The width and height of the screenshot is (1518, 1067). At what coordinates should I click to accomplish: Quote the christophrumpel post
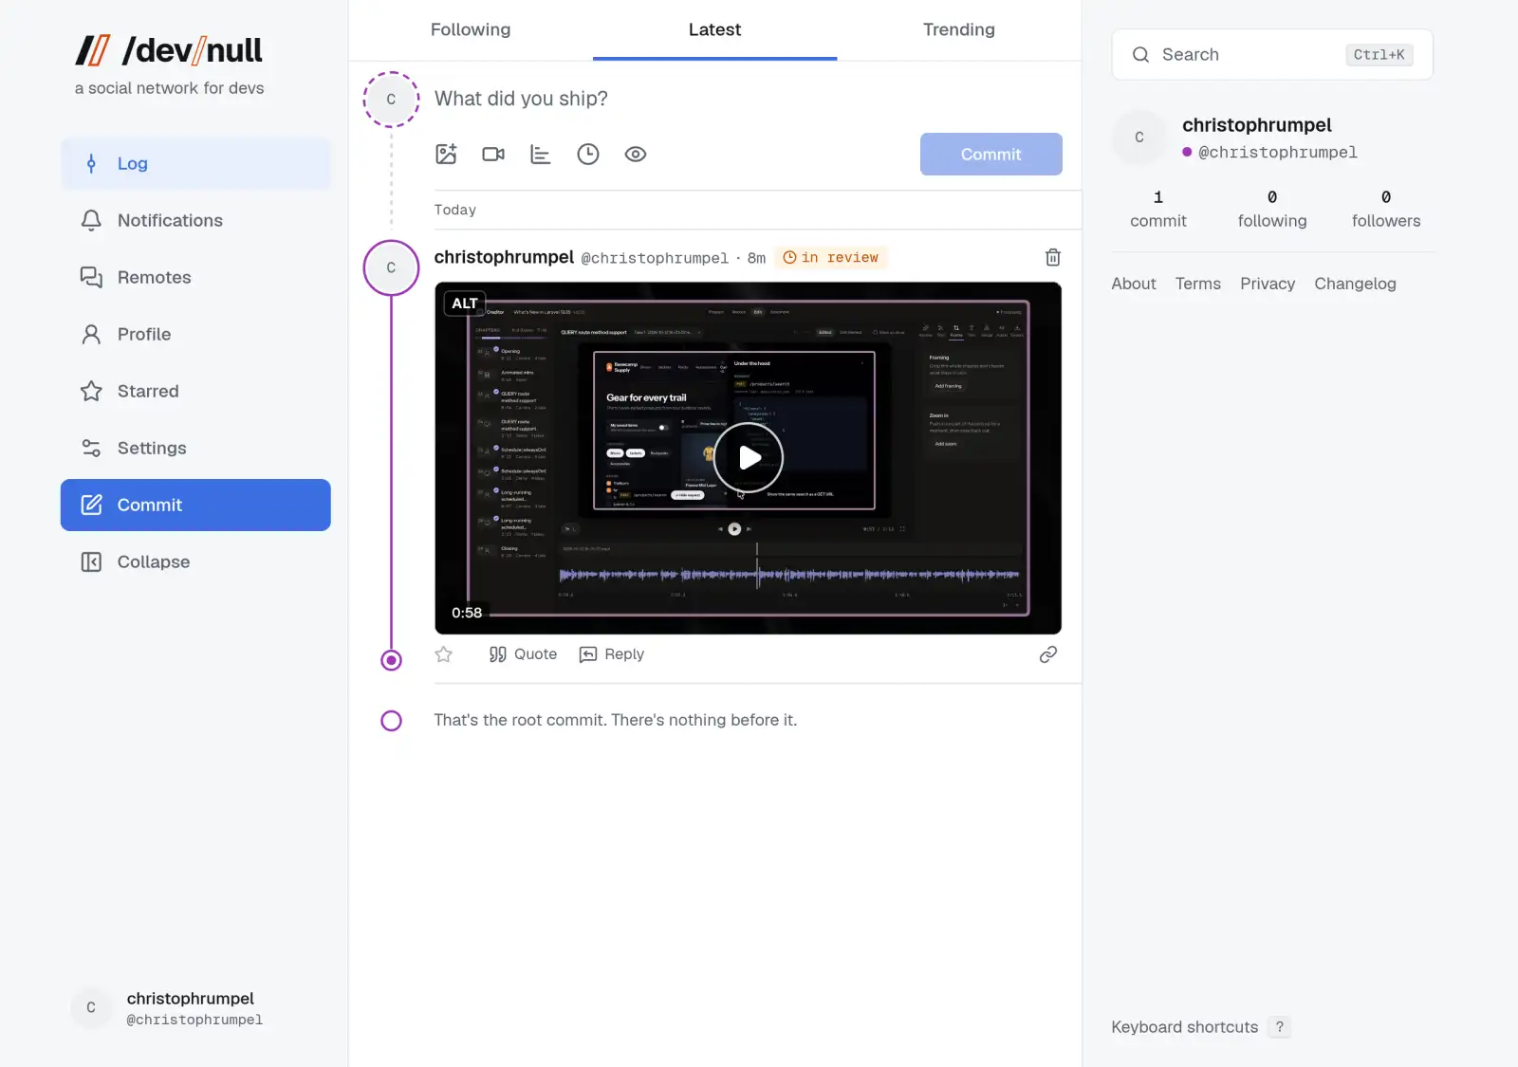click(523, 654)
